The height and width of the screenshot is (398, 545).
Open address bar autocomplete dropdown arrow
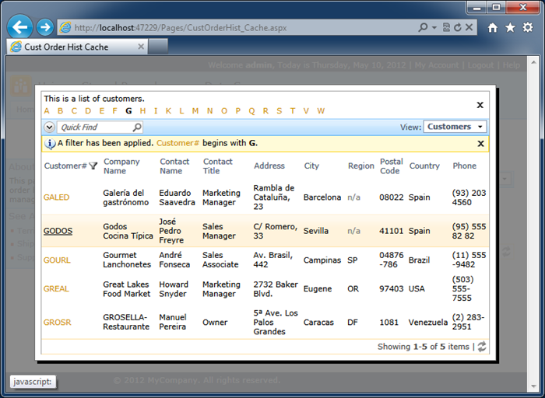[434, 27]
